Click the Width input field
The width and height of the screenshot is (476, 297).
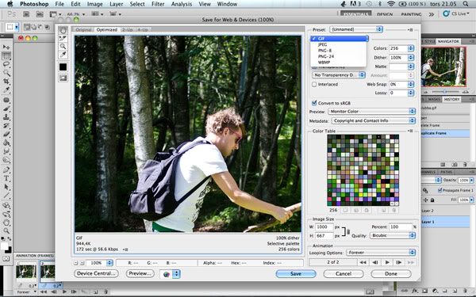point(324,227)
